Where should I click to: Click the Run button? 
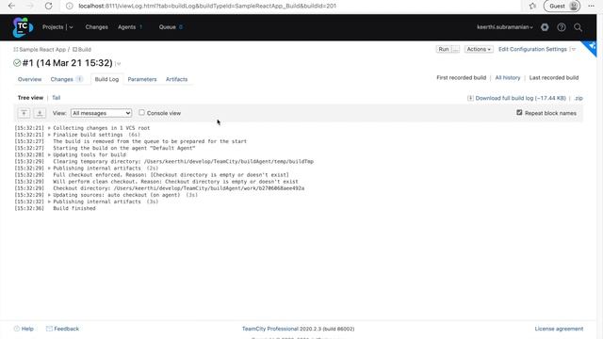(444, 49)
